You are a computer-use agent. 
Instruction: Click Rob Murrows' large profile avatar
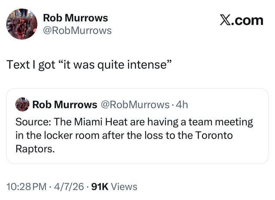[21, 24]
